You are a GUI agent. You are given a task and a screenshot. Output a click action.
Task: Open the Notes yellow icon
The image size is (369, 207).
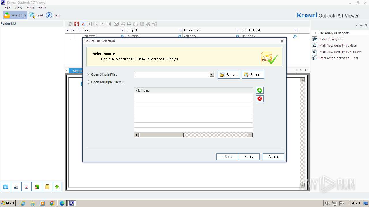pos(47,187)
